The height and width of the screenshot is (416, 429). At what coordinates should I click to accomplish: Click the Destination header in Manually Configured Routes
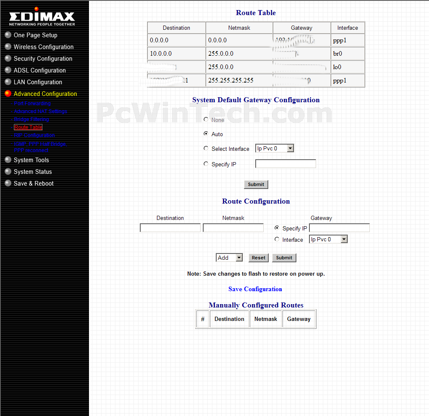pos(229,319)
